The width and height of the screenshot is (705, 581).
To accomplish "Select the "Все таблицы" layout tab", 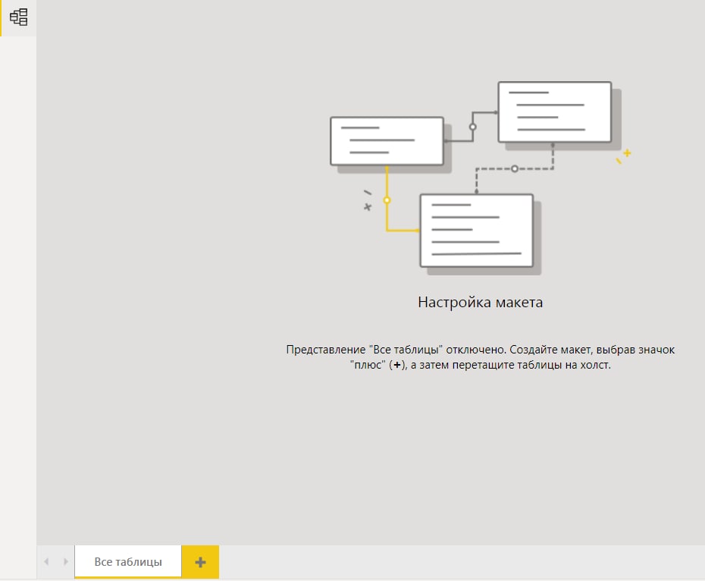I will pyautogui.click(x=128, y=561).
